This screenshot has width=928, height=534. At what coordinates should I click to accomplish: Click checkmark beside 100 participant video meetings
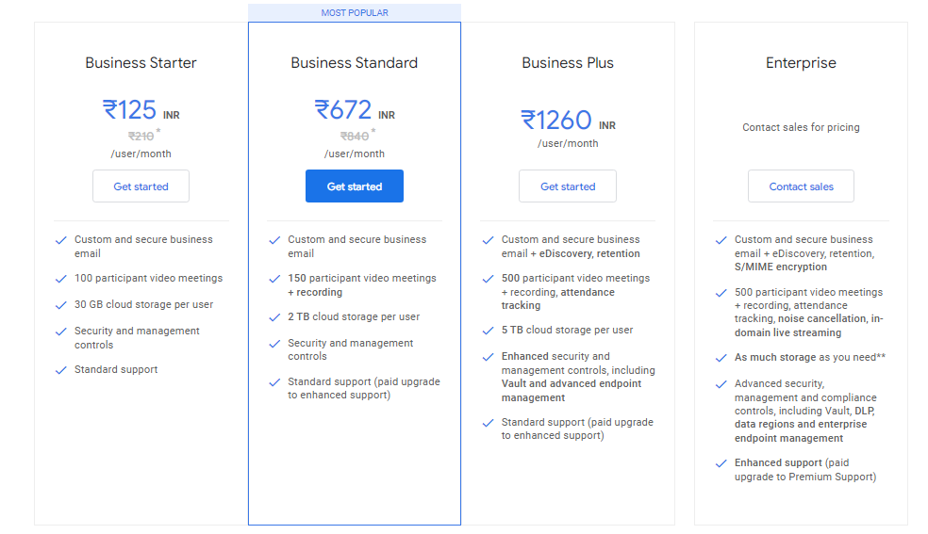61,279
